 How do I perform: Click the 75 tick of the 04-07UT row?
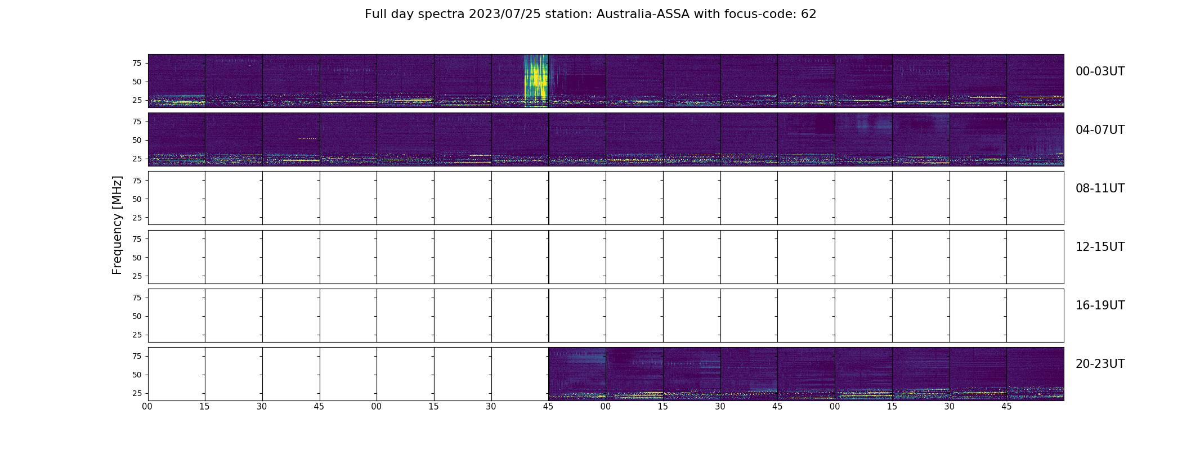pos(137,121)
